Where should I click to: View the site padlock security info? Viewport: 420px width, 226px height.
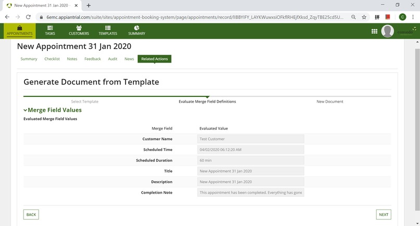tap(41, 17)
